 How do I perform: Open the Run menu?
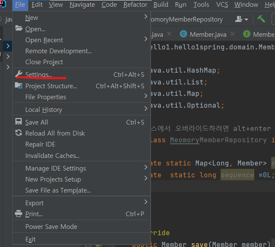(x=181, y=5)
